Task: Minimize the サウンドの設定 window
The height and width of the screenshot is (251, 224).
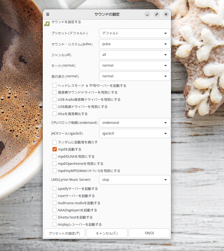Action: (x=147, y=14)
